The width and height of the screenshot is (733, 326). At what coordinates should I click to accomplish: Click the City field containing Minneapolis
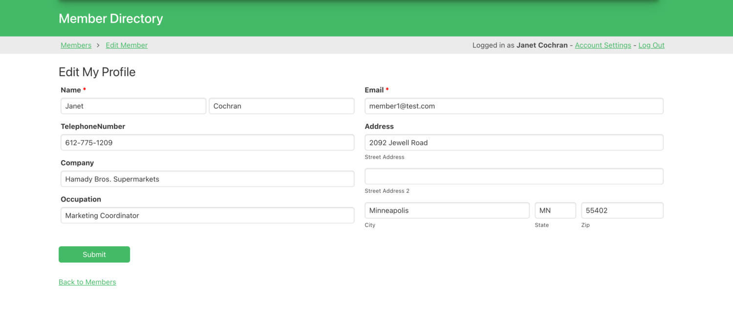click(x=447, y=210)
